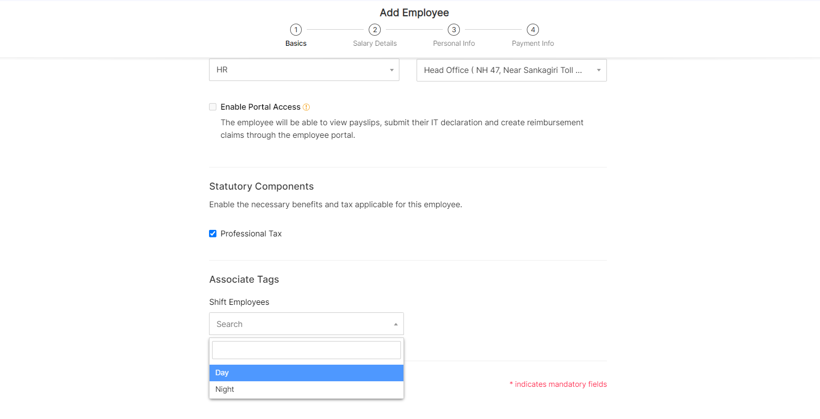
Task: Open the Head Office work location dropdown
Action: click(511, 70)
